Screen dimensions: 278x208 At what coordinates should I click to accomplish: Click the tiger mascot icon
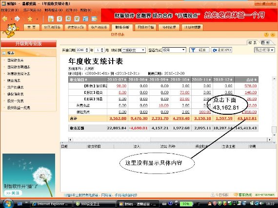coord(11,30)
